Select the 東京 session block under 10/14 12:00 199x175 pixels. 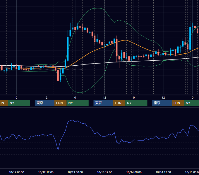162,103
